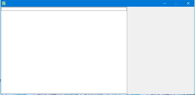
Task: Click the gray panel beside the list
Action: coord(161,50)
